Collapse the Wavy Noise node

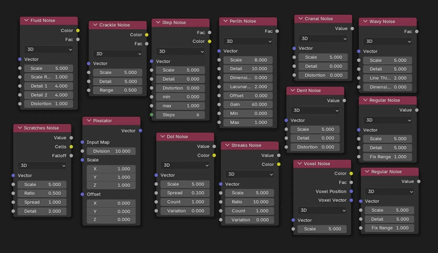pyautogui.click(x=365, y=21)
